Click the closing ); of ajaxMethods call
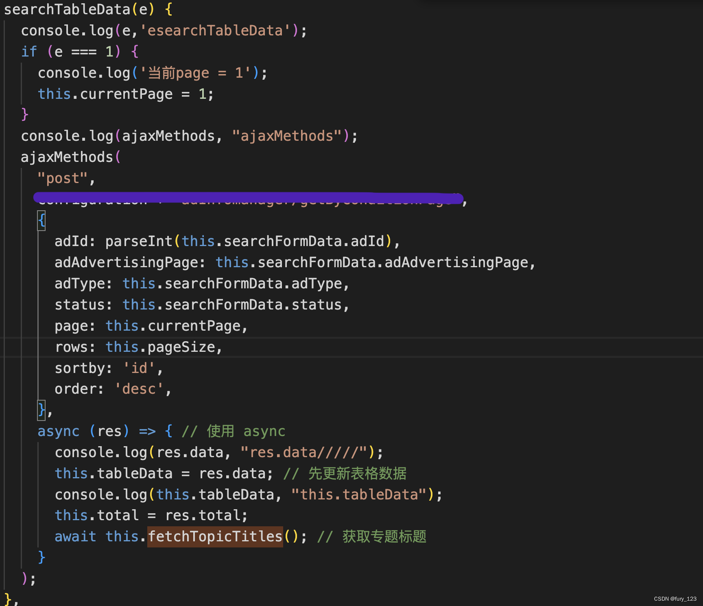The image size is (703, 606). 28,579
